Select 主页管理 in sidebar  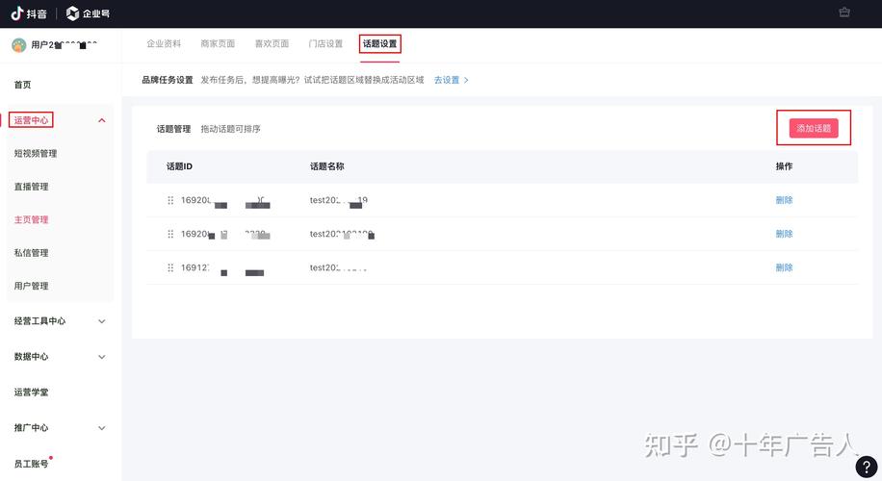pos(31,219)
